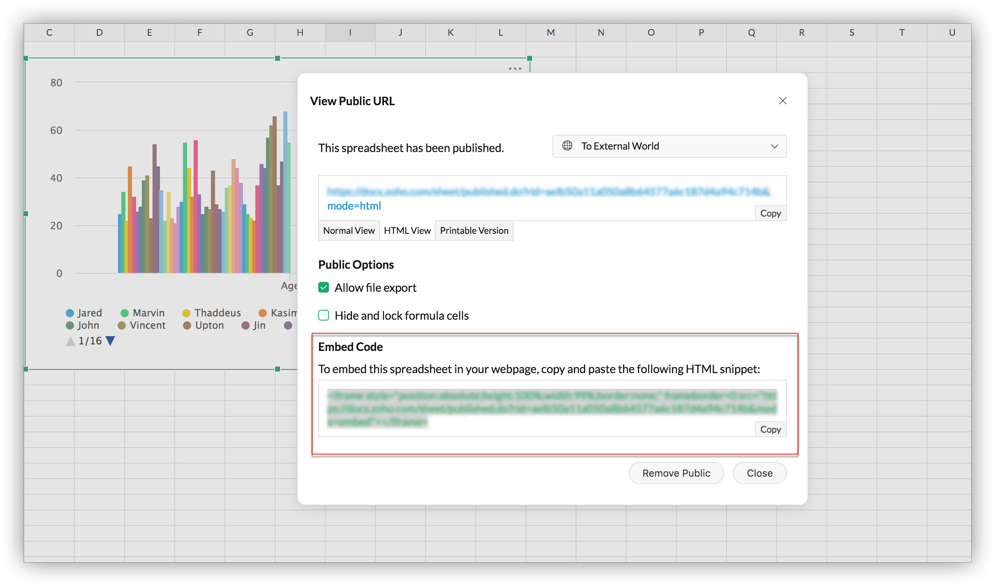Click the Vincent legend indicator

click(x=124, y=326)
